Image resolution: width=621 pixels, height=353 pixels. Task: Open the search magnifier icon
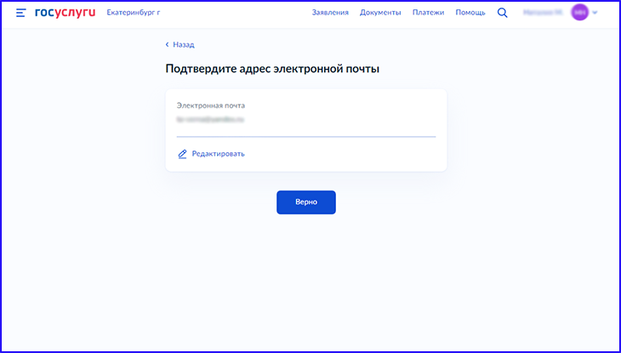(502, 13)
